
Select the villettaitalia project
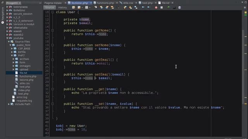[20, 27]
